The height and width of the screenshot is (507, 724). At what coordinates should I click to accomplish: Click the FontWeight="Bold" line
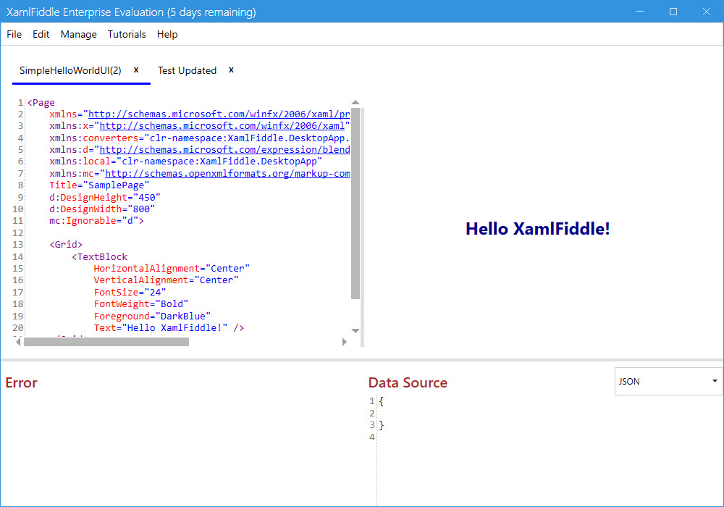[141, 303]
